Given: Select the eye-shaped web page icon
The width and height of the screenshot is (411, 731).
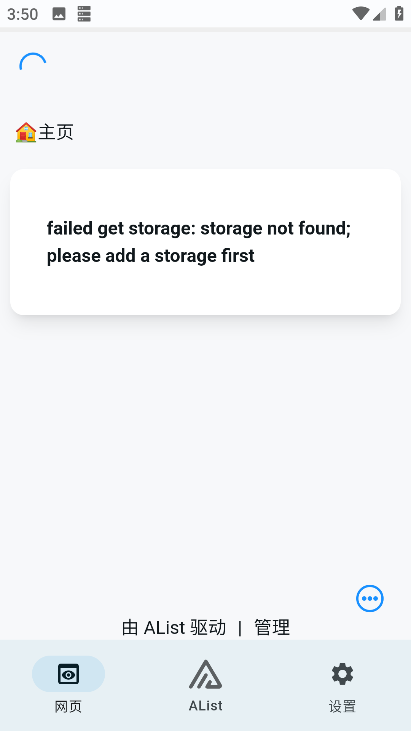Looking at the screenshot, I should click(x=68, y=674).
